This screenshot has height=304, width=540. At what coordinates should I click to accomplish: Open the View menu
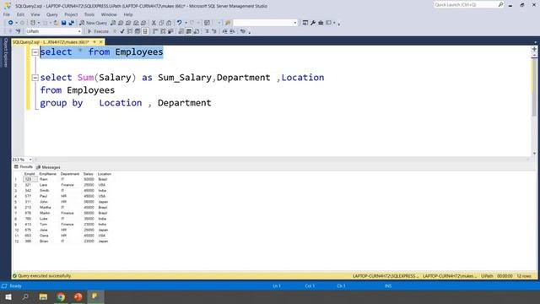[35, 14]
